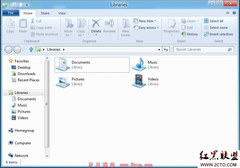Image resolution: width=240 pixels, height=168 pixels.
Task: Open the Pictures library icon
Action: coord(63,82)
